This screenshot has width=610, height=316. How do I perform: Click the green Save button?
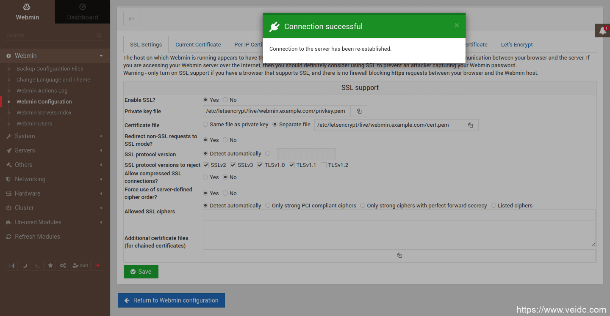click(x=141, y=272)
